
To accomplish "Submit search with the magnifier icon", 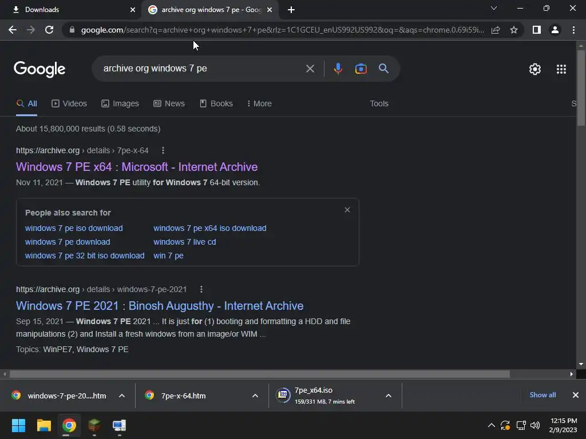I will [x=383, y=69].
